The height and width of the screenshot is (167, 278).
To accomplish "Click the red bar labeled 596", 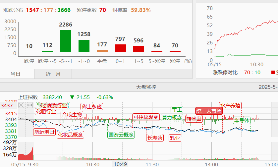I will tap(139, 49).
